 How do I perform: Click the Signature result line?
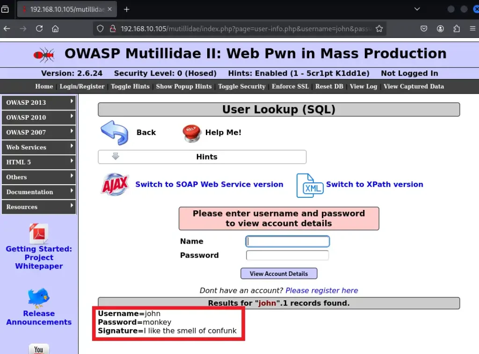tap(167, 331)
